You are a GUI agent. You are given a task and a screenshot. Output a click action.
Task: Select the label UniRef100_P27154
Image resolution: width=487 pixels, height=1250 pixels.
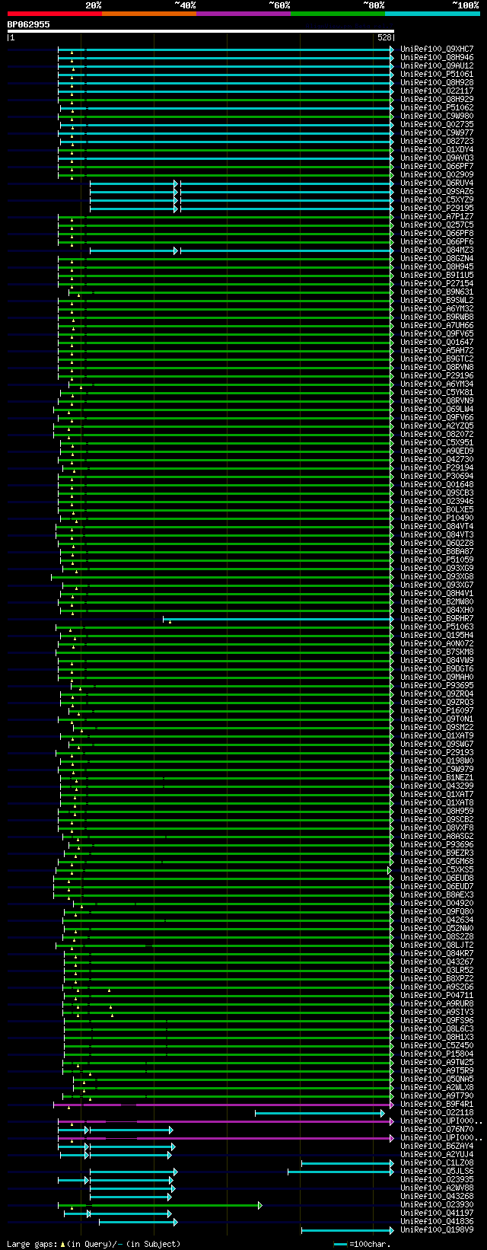(x=437, y=283)
